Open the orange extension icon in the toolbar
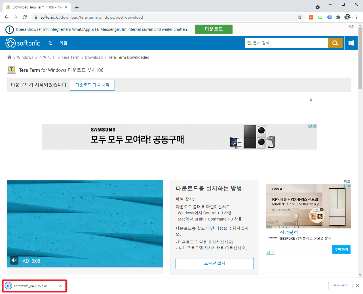This screenshot has height=294, width=363. pos(311,17)
